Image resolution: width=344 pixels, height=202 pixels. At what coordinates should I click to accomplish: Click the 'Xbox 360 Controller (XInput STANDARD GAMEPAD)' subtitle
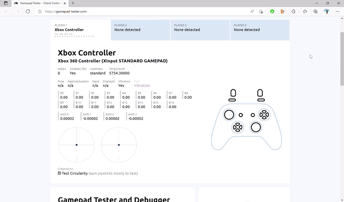[x=112, y=61]
